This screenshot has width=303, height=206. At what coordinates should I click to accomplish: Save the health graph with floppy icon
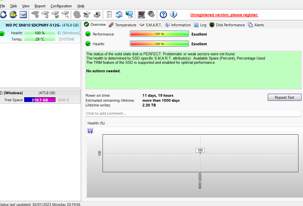[x=90, y=131]
